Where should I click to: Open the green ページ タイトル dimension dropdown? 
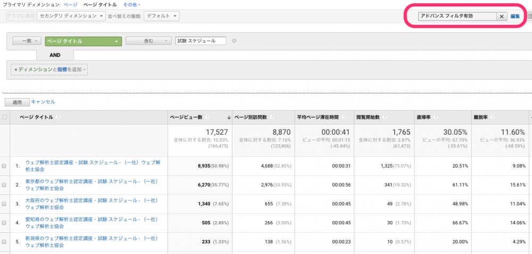tap(83, 41)
